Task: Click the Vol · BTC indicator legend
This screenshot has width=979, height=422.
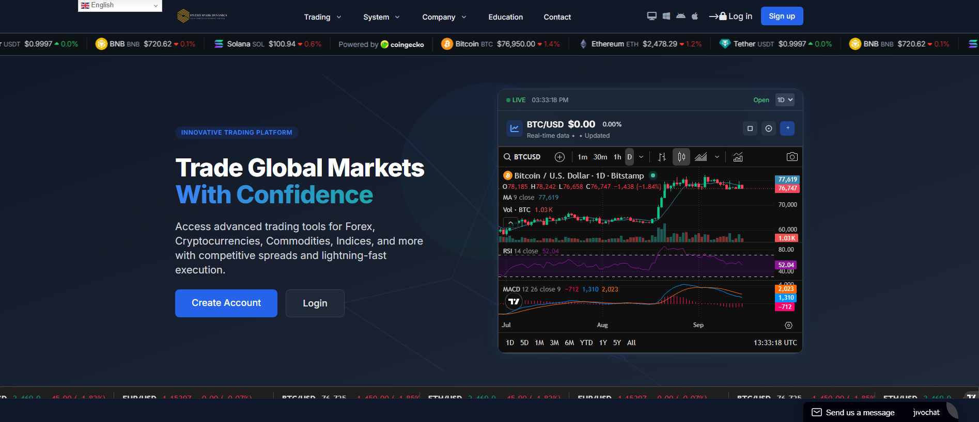Action: [x=527, y=210]
